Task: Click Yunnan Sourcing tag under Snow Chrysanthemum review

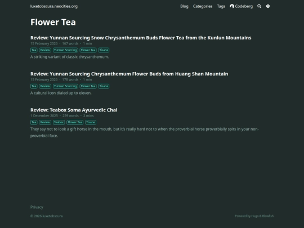Action: coord(65,50)
